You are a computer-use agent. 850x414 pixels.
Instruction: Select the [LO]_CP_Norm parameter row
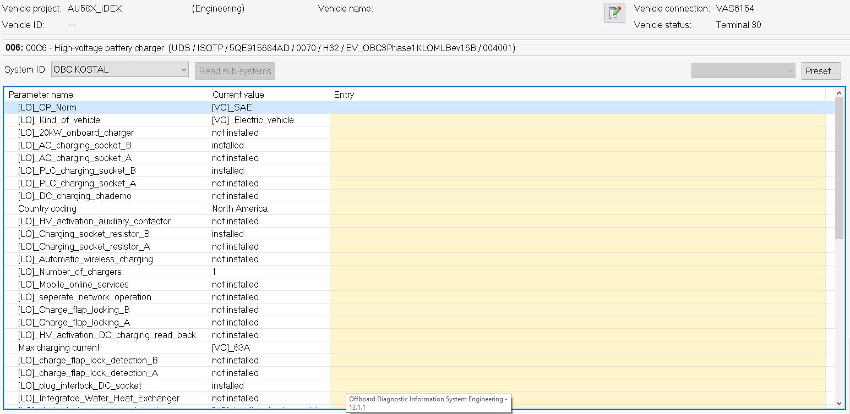(x=107, y=107)
